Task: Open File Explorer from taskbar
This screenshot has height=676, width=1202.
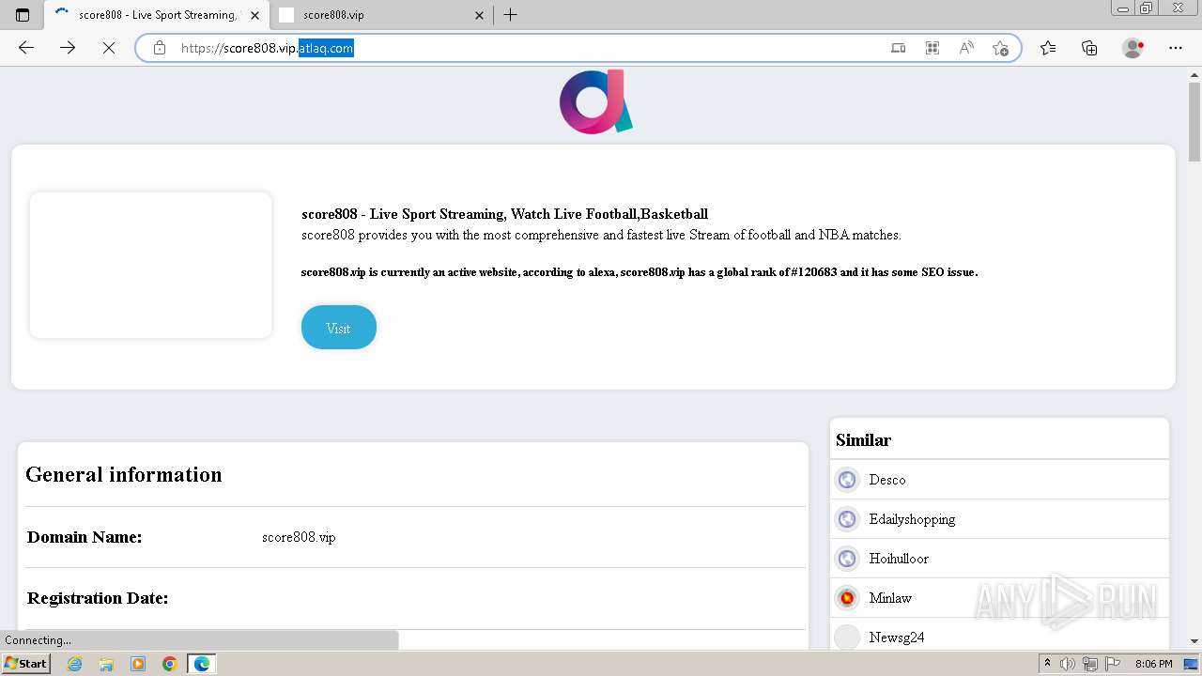Action: [x=106, y=664]
